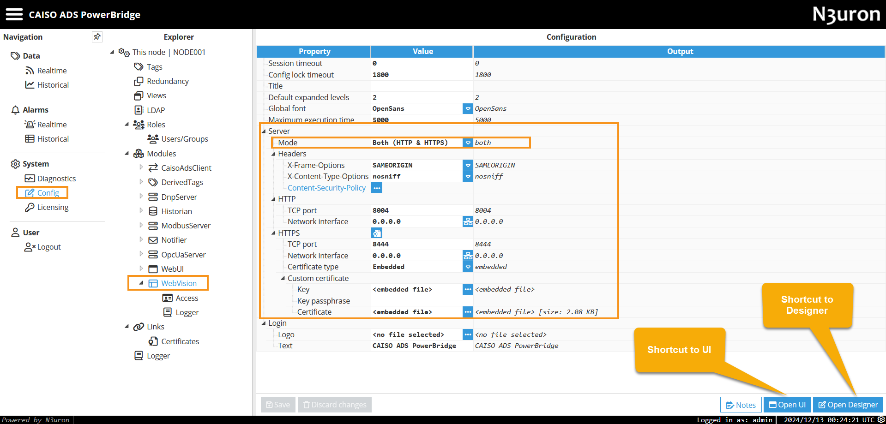886x424 pixels.
Task: Select Tags in Explorer
Action: pyautogui.click(x=148, y=67)
